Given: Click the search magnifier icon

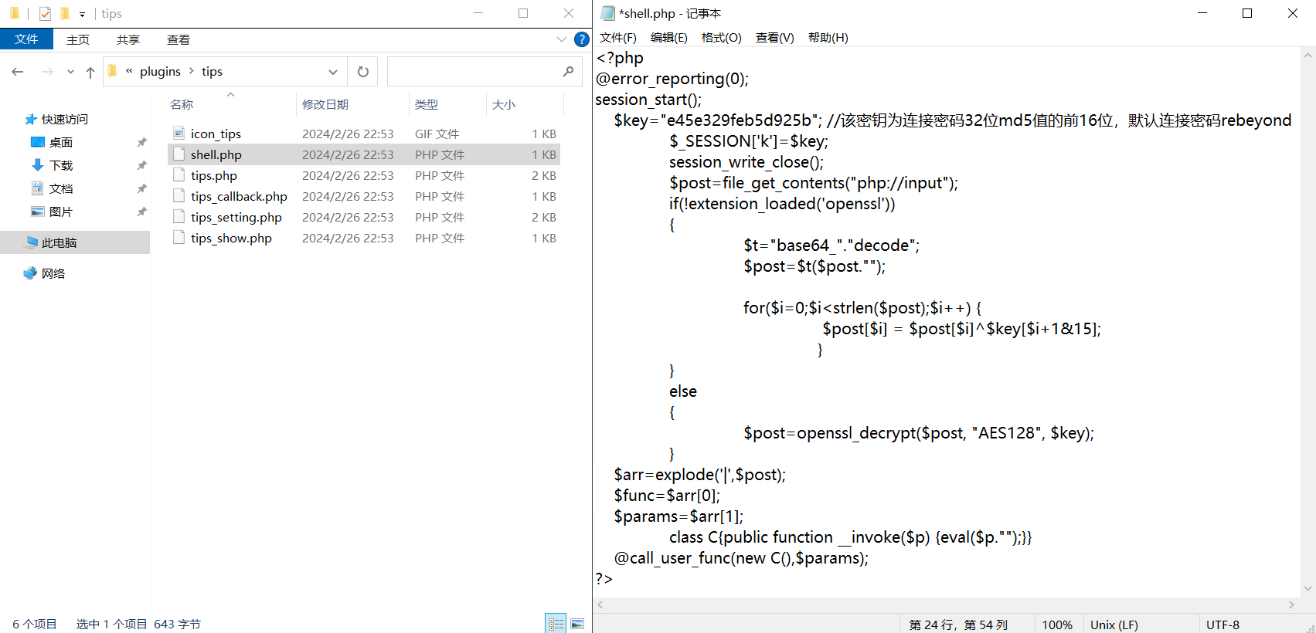Looking at the screenshot, I should [569, 71].
